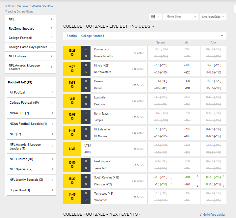Click the Go to Prop builder download icon
Image resolution: width=236 pixels, height=218 pixels.
pos(201,215)
